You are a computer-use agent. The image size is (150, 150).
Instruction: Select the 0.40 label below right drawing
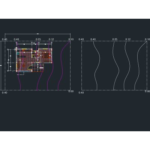(81, 93)
